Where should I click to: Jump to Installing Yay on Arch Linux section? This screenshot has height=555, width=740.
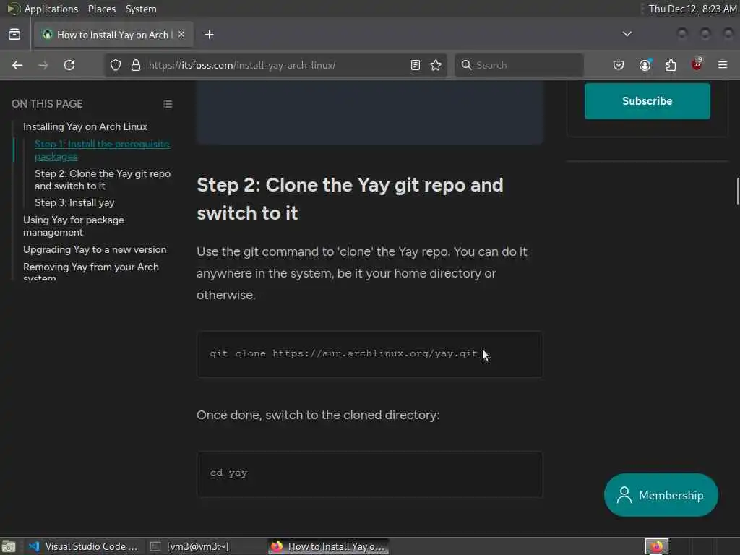[x=85, y=126]
